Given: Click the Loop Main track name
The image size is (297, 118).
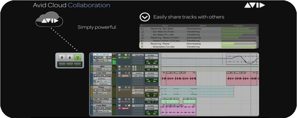Looking at the screenshot, I should 101,105.
